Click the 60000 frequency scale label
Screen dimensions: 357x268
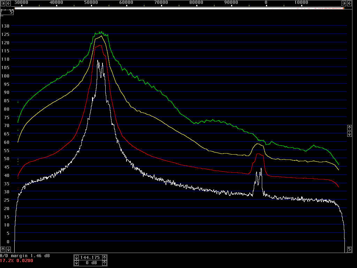[126, 2]
